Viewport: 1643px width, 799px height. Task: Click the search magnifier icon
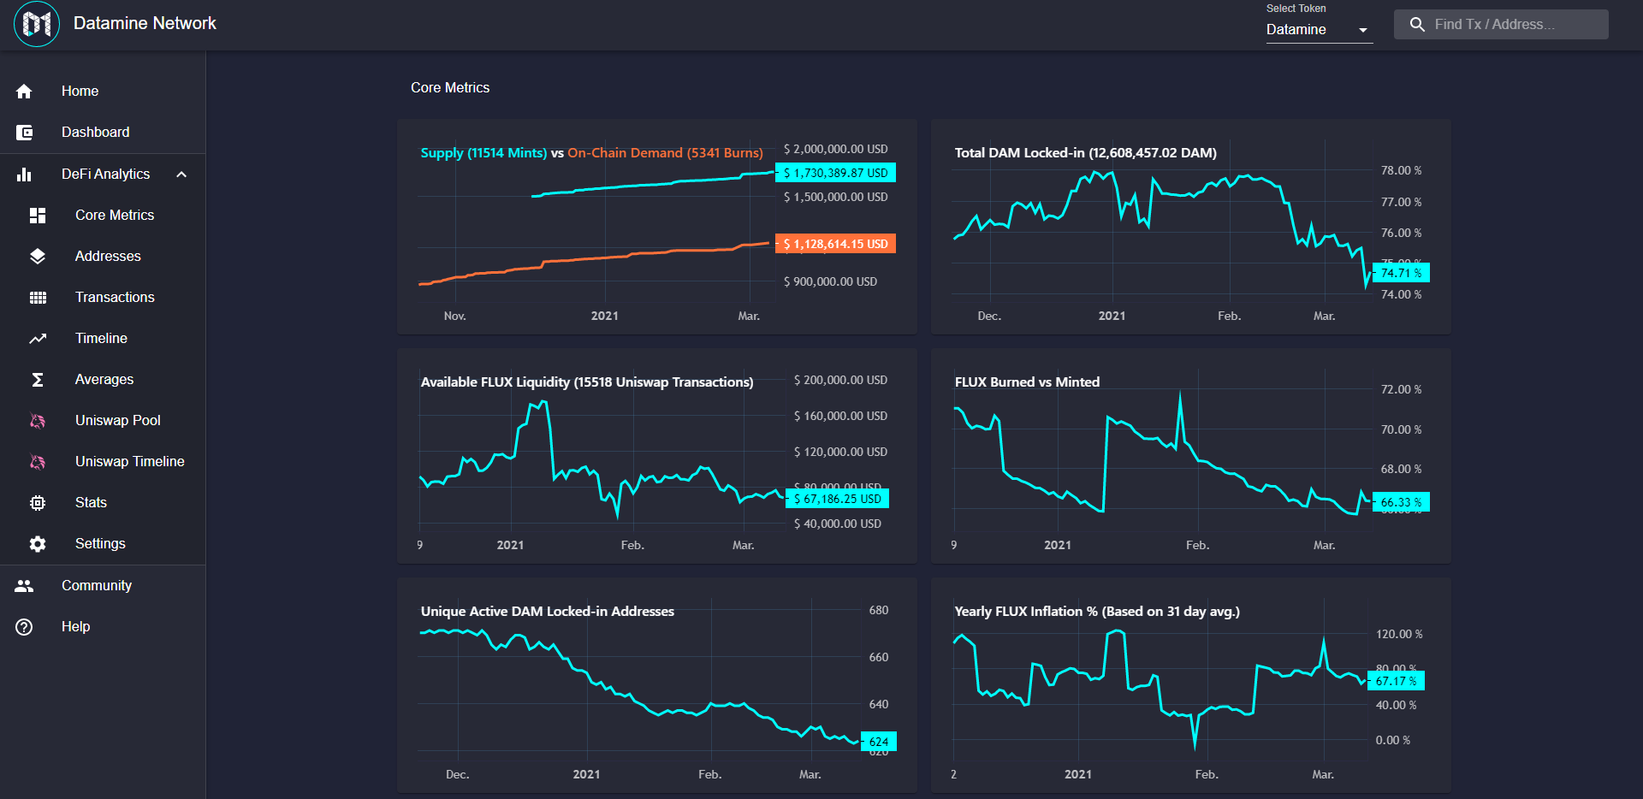(x=1417, y=24)
